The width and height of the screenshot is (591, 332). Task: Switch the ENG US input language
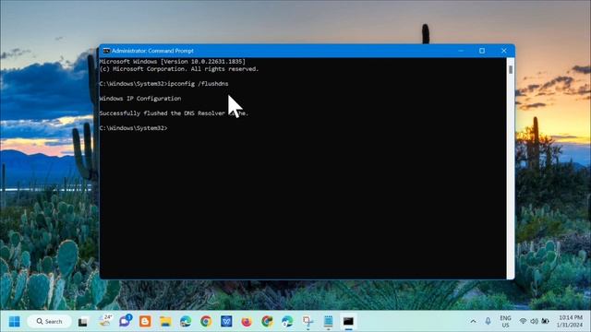click(505, 322)
